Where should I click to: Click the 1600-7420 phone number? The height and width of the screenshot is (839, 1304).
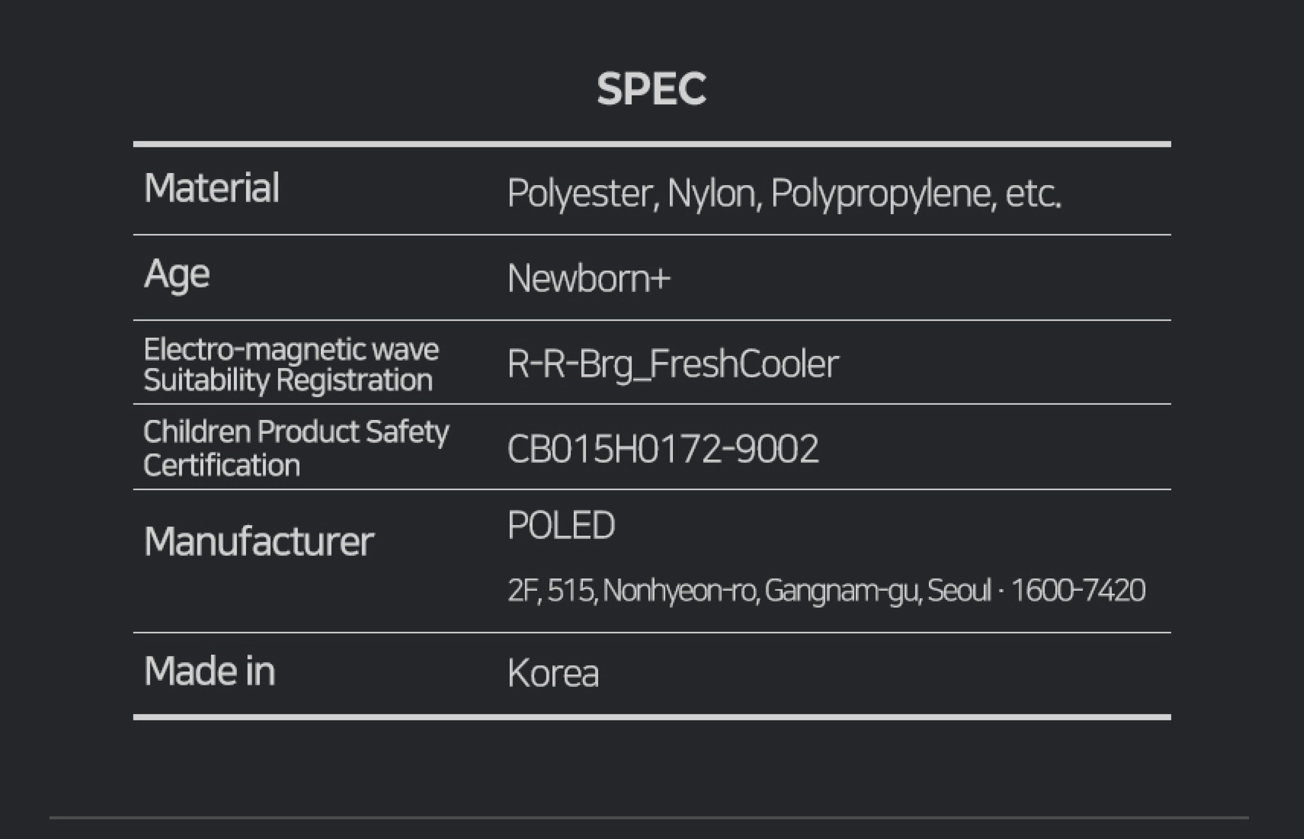point(1078,590)
